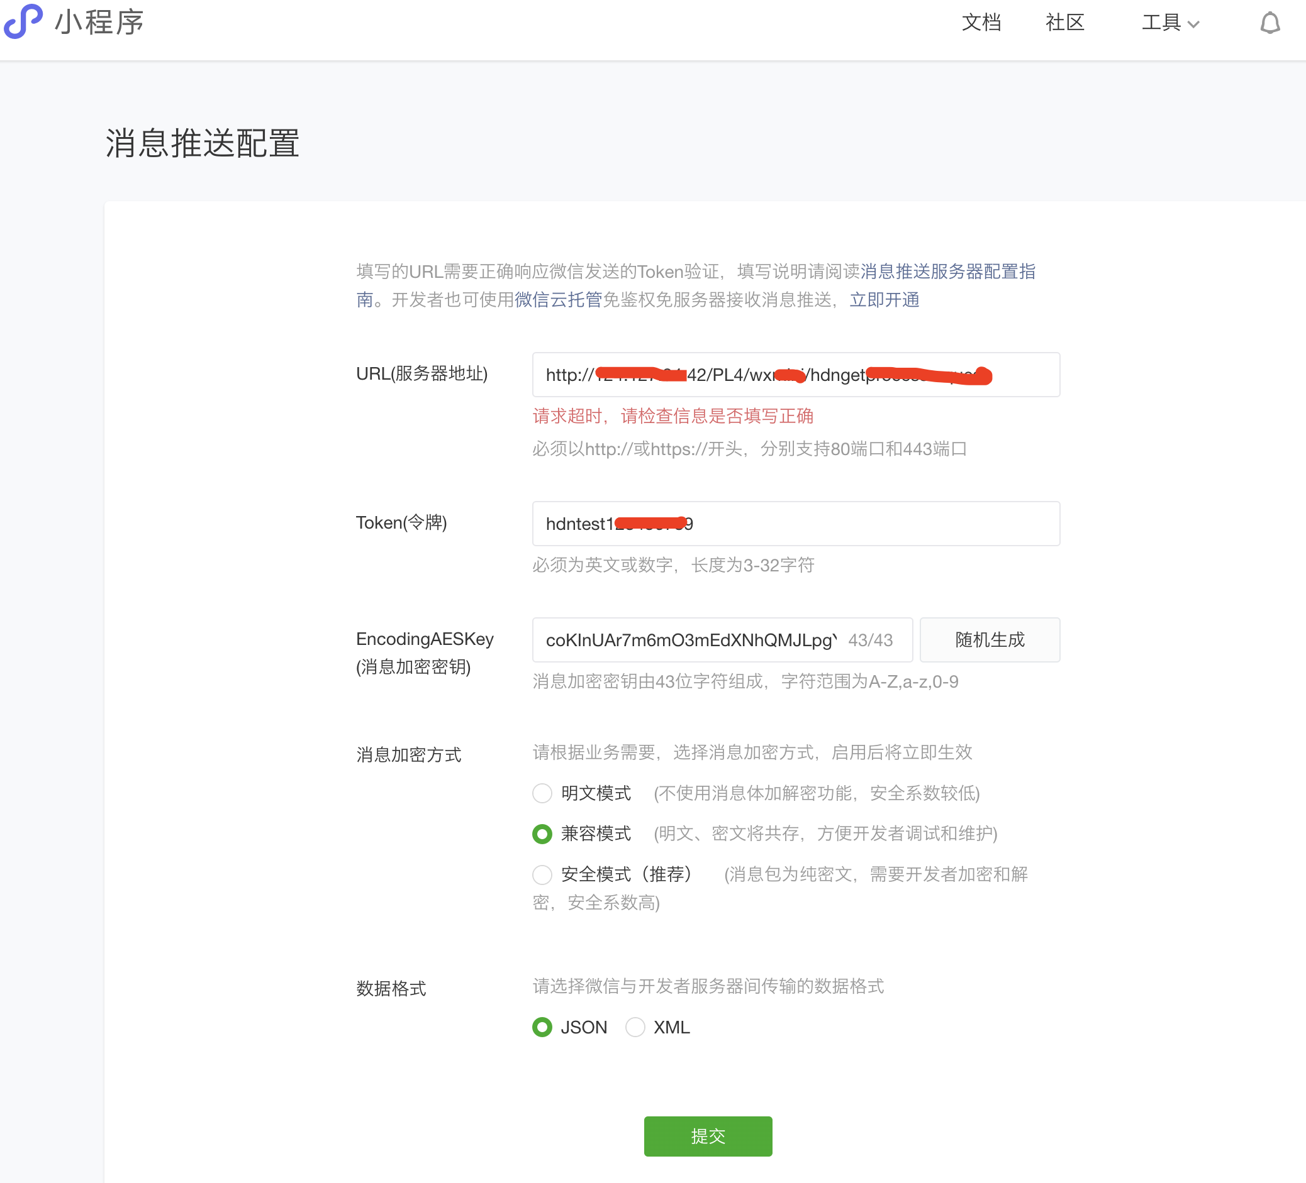This screenshot has height=1183, width=1306.
Task: Click the 随机生成 button
Action: [989, 639]
